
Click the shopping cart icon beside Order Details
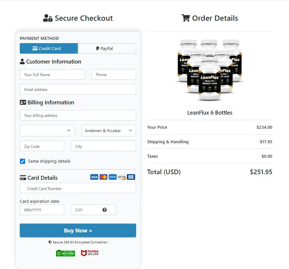tap(186, 18)
